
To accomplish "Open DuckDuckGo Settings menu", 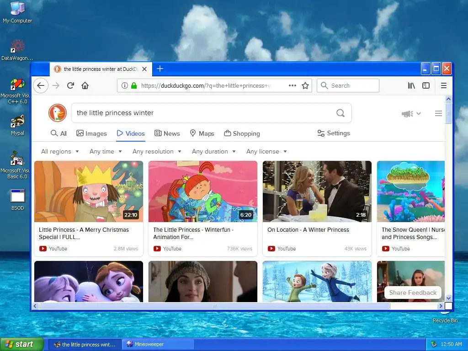I will pos(334,133).
